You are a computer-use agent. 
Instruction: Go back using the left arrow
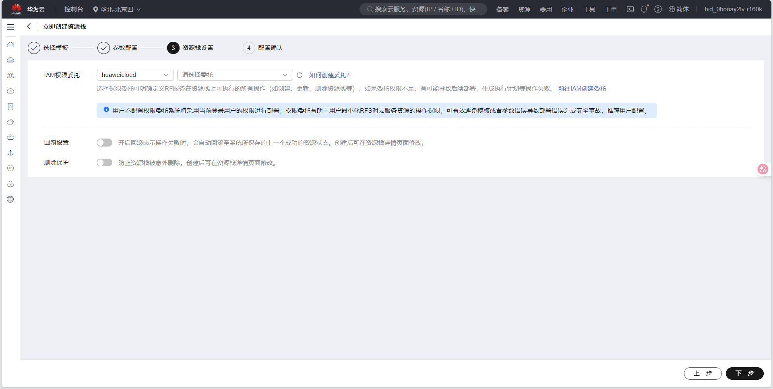click(x=29, y=27)
